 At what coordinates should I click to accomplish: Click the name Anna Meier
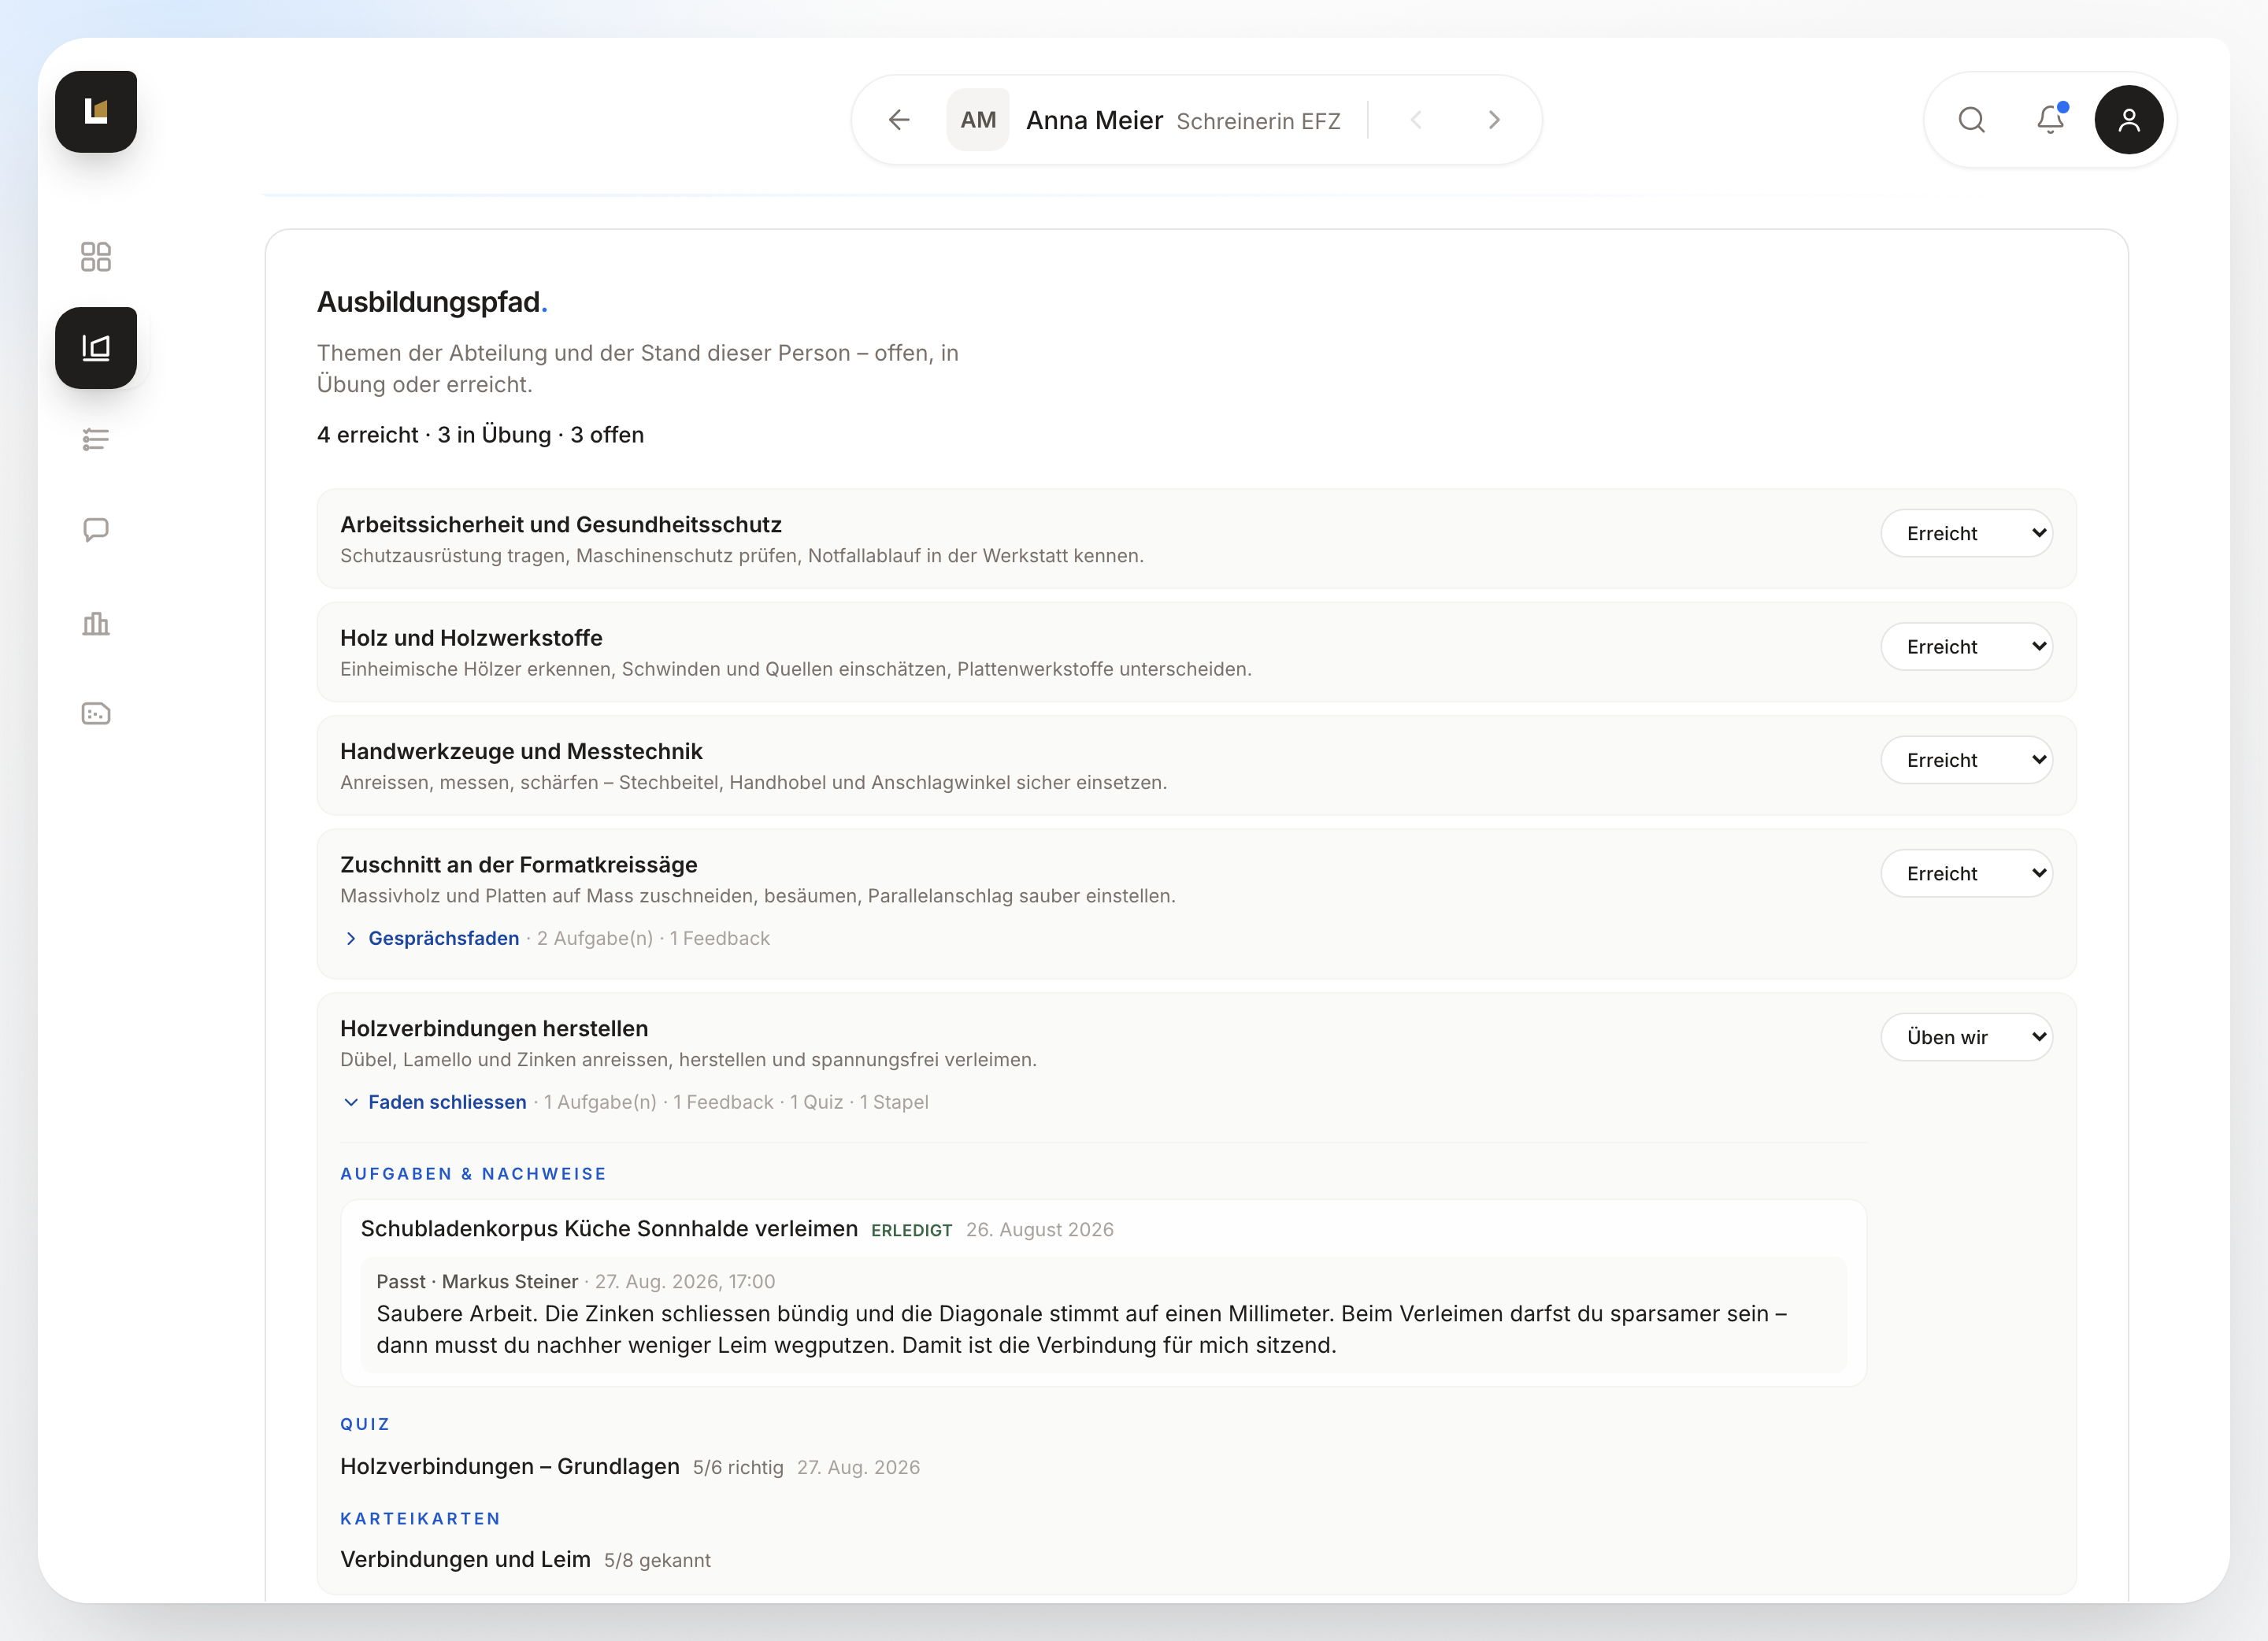pos(1094,120)
